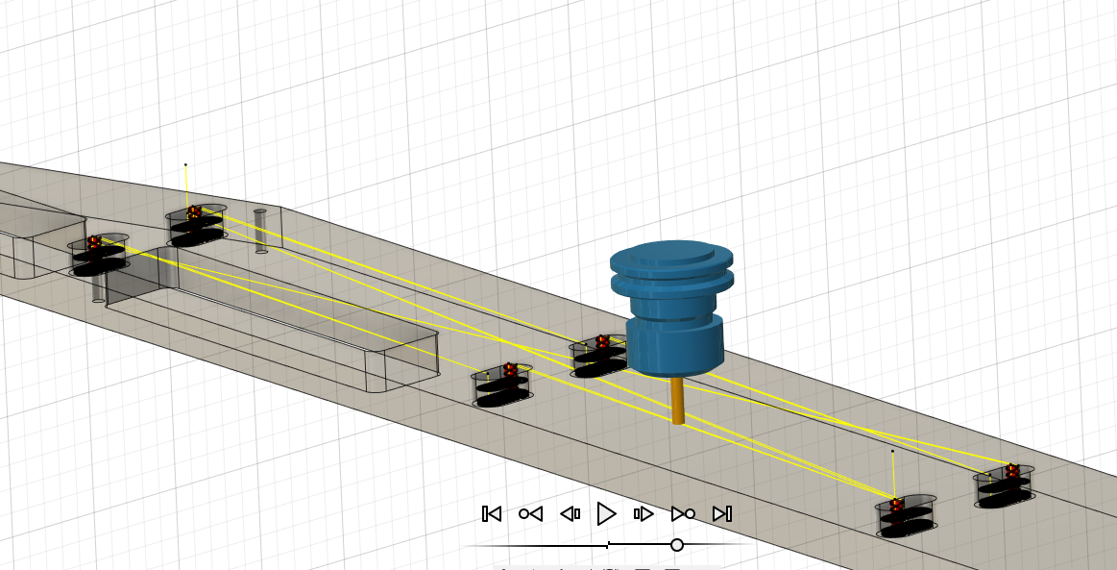Click the retract point above the upper-left hole
The image size is (1117, 570).
click(185, 164)
